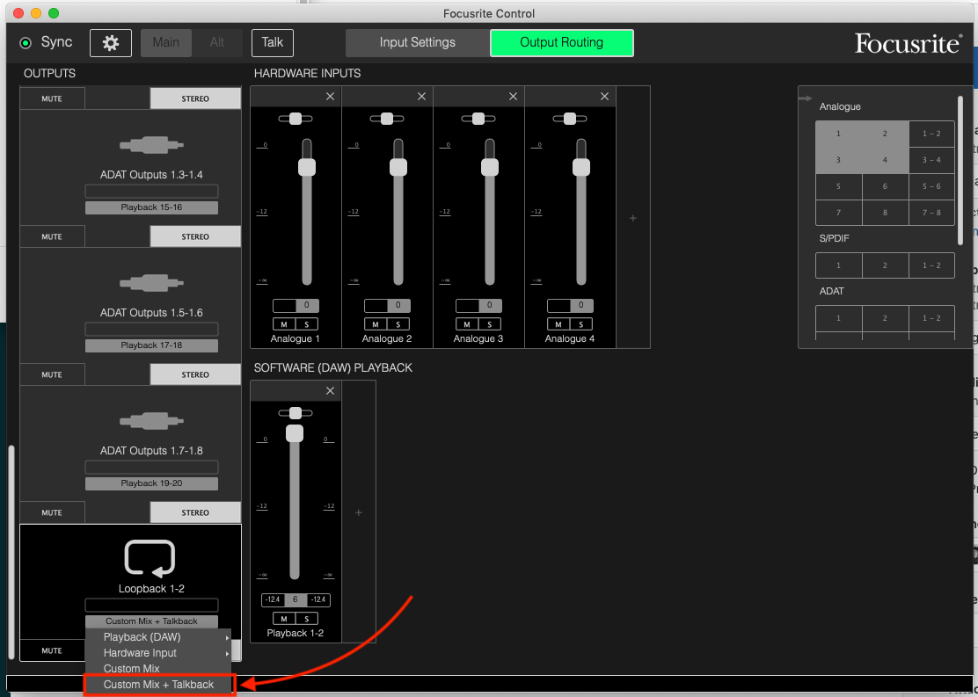978x697 pixels.
Task: Remove the Analogue 4 channel with X
Action: point(604,96)
